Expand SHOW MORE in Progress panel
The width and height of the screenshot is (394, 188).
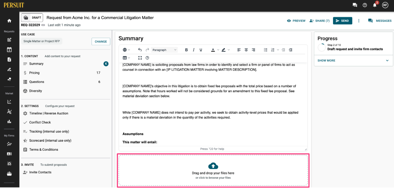pyautogui.click(x=353, y=61)
